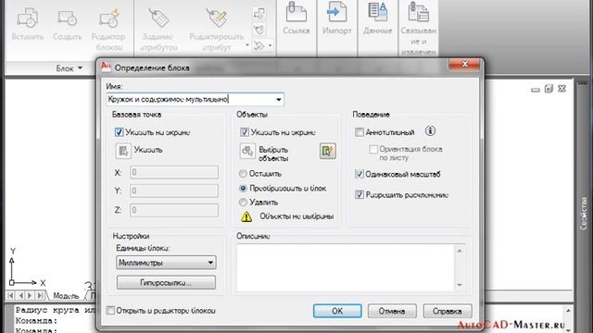Click the Cancel (Отмена) button
The height and width of the screenshot is (333, 593).
pos(392,311)
